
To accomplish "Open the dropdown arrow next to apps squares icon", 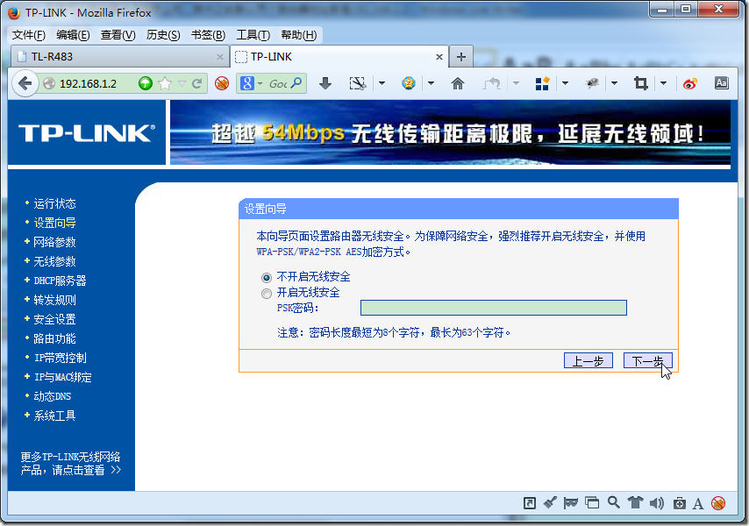I will pos(565,83).
